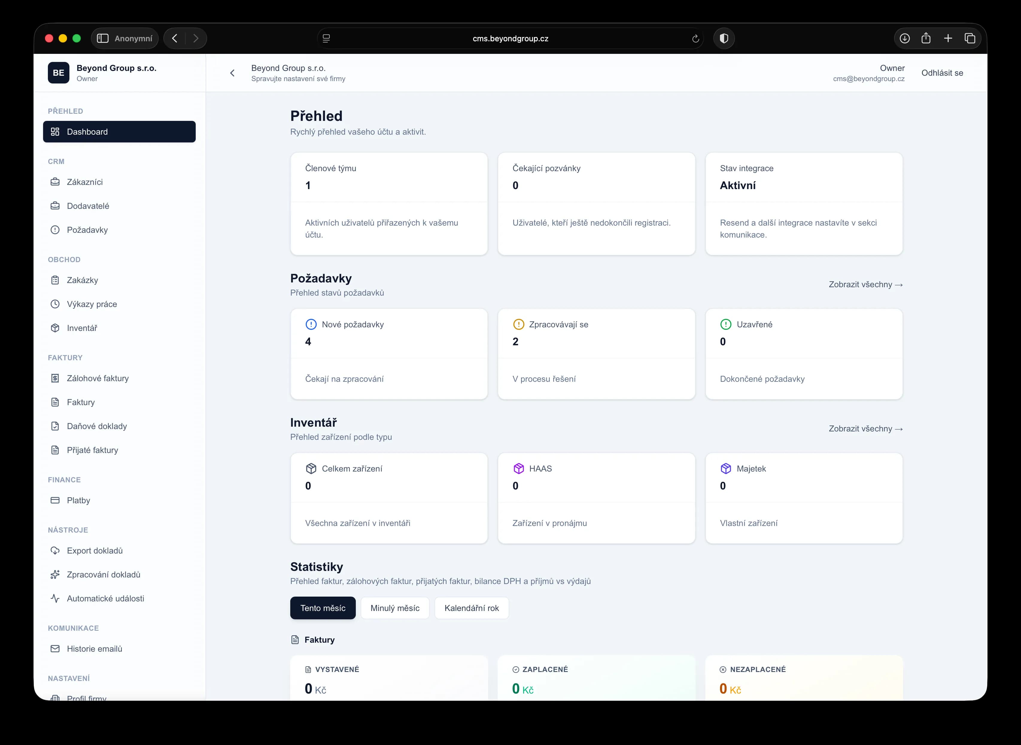
Task: Switch to the Kalendářní rok tab
Action: click(472, 608)
